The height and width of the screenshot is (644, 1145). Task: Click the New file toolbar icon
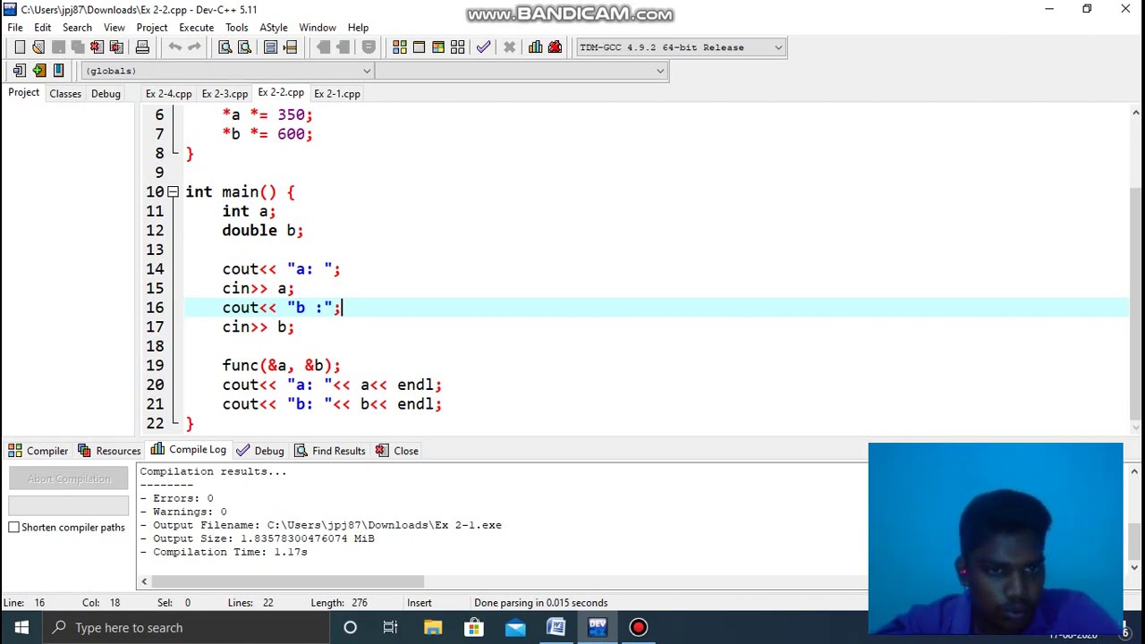(x=20, y=47)
